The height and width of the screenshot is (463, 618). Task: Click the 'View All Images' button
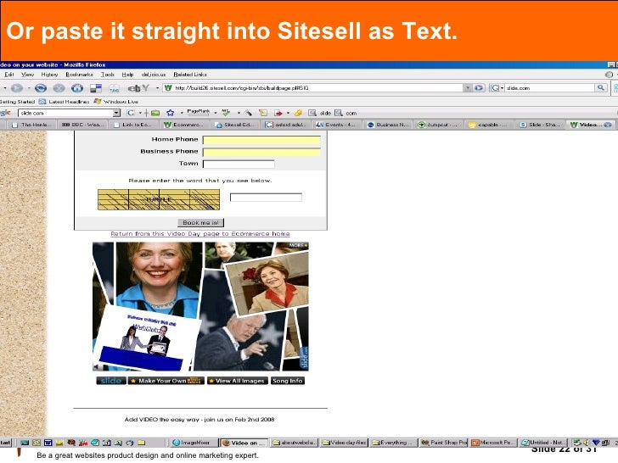click(x=238, y=381)
